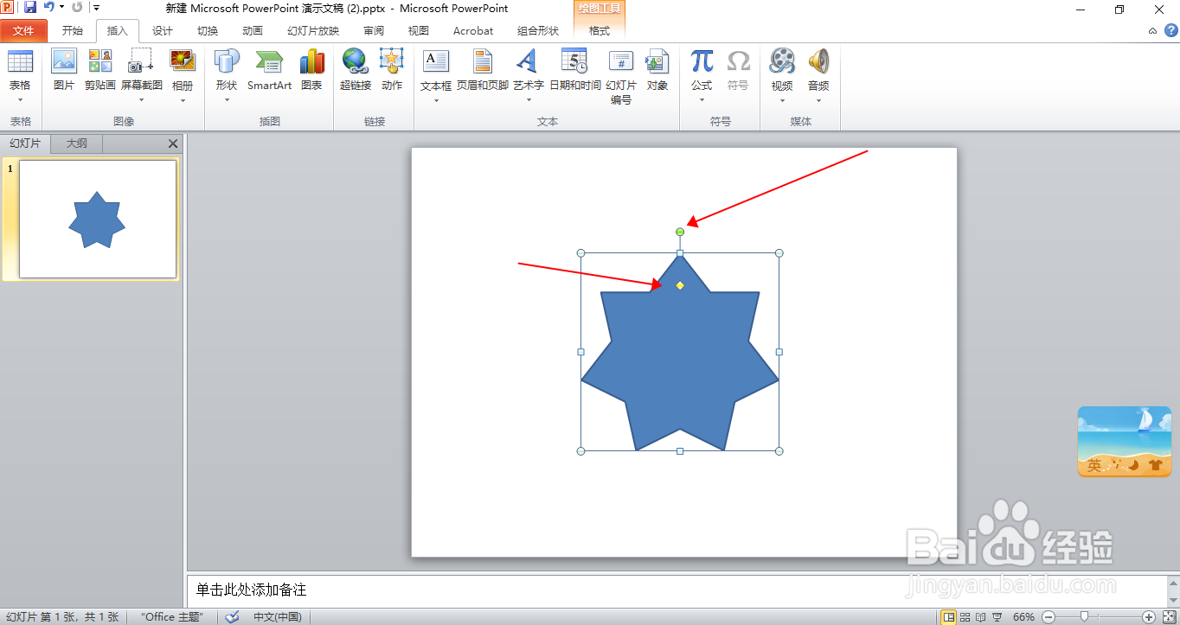
Task: Open the undo history dropdown arrow
Action: (62, 8)
